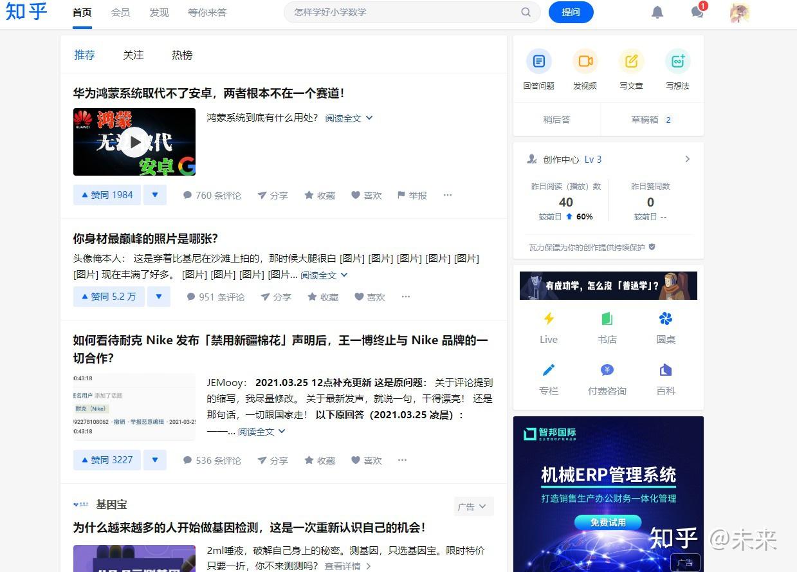Open the Live lightning icon
The image size is (797, 572).
click(549, 318)
